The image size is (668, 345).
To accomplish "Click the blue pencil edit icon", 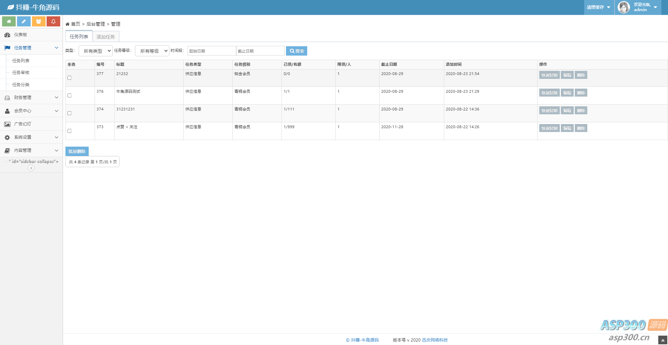I will [x=24, y=22].
